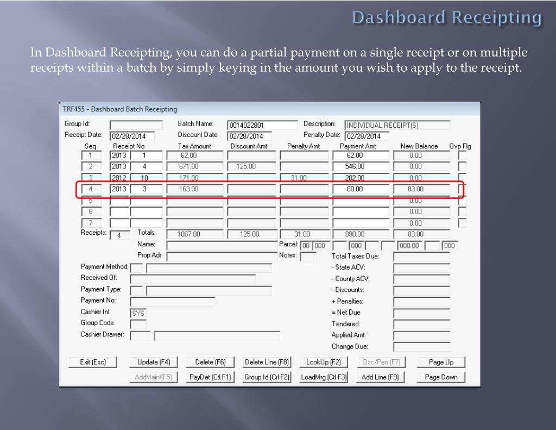Select discount amount 125.00 in row 2
Screen dimensions: 556x430
point(251,166)
